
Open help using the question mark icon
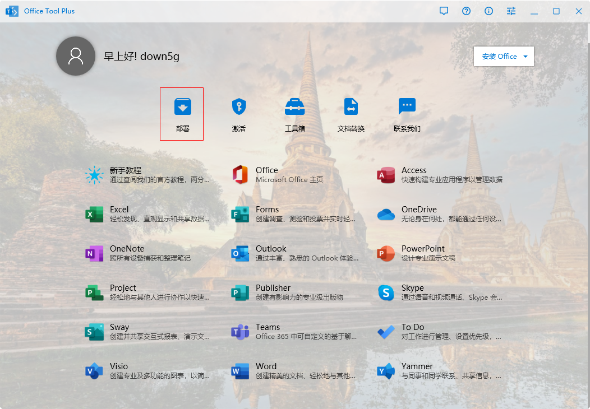466,11
